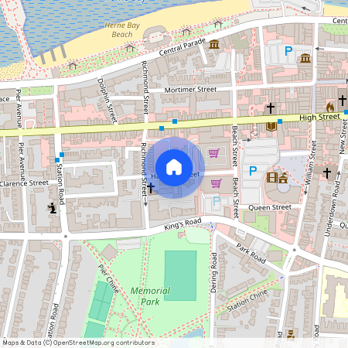Click the cinema film icon near William Street
Screen dimensions: 348x348
pyautogui.click(x=272, y=177)
